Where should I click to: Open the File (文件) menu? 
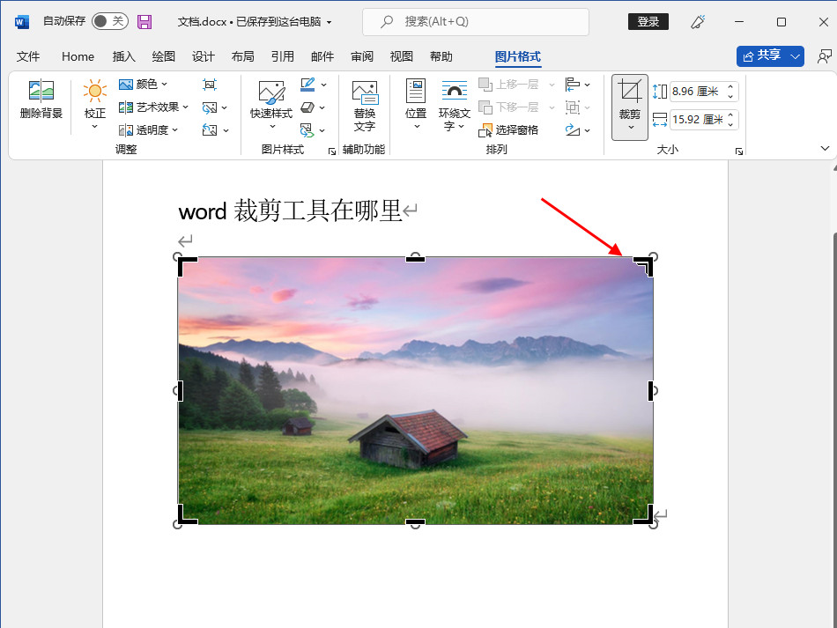coord(28,56)
